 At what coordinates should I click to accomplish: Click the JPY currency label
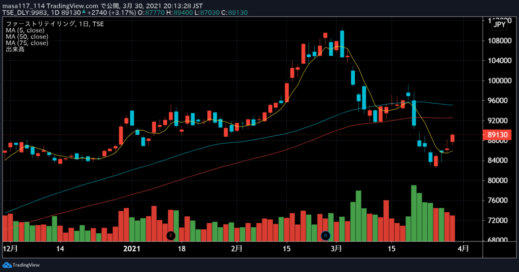499,24
